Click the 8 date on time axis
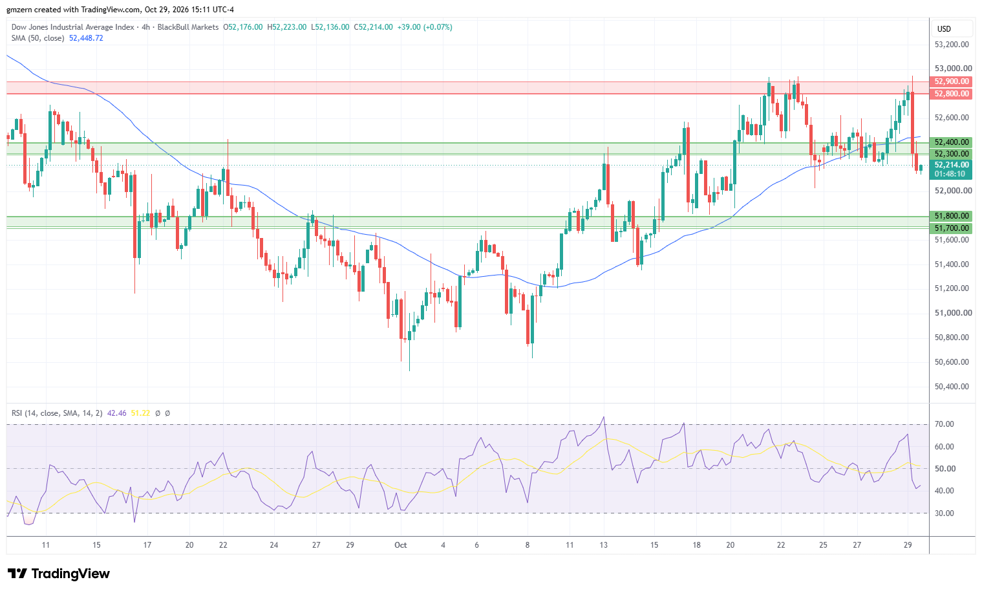The image size is (982, 593). tap(528, 545)
